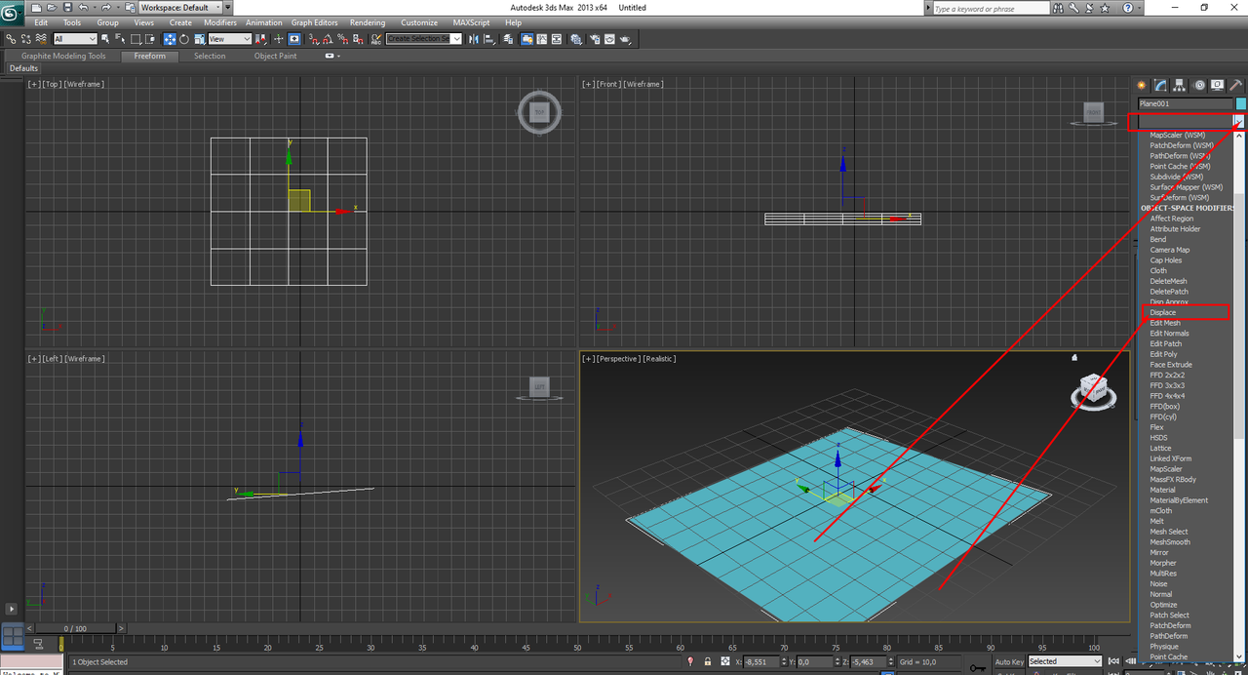This screenshot has height=675, width=1248.
Task: Click the Use Pivot Point Center icon
Action: tap(261, 39)
